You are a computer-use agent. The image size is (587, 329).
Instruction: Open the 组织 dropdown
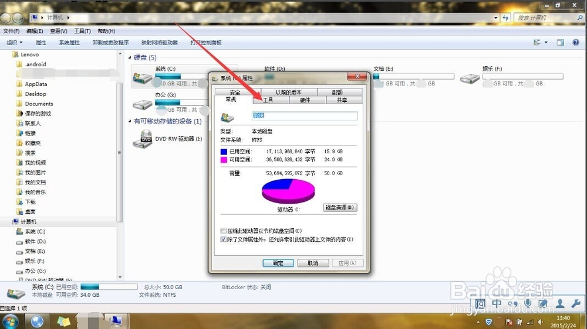click(x=14, y=43)
